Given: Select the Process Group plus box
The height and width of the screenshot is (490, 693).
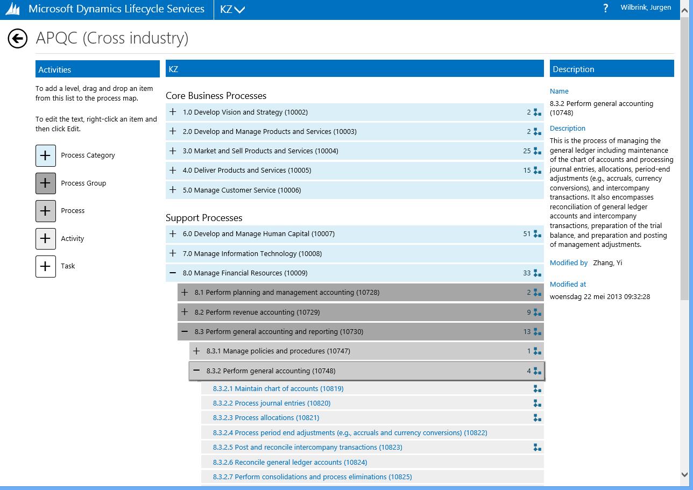Looking at the screenshot, I should [x=46, y=183].
